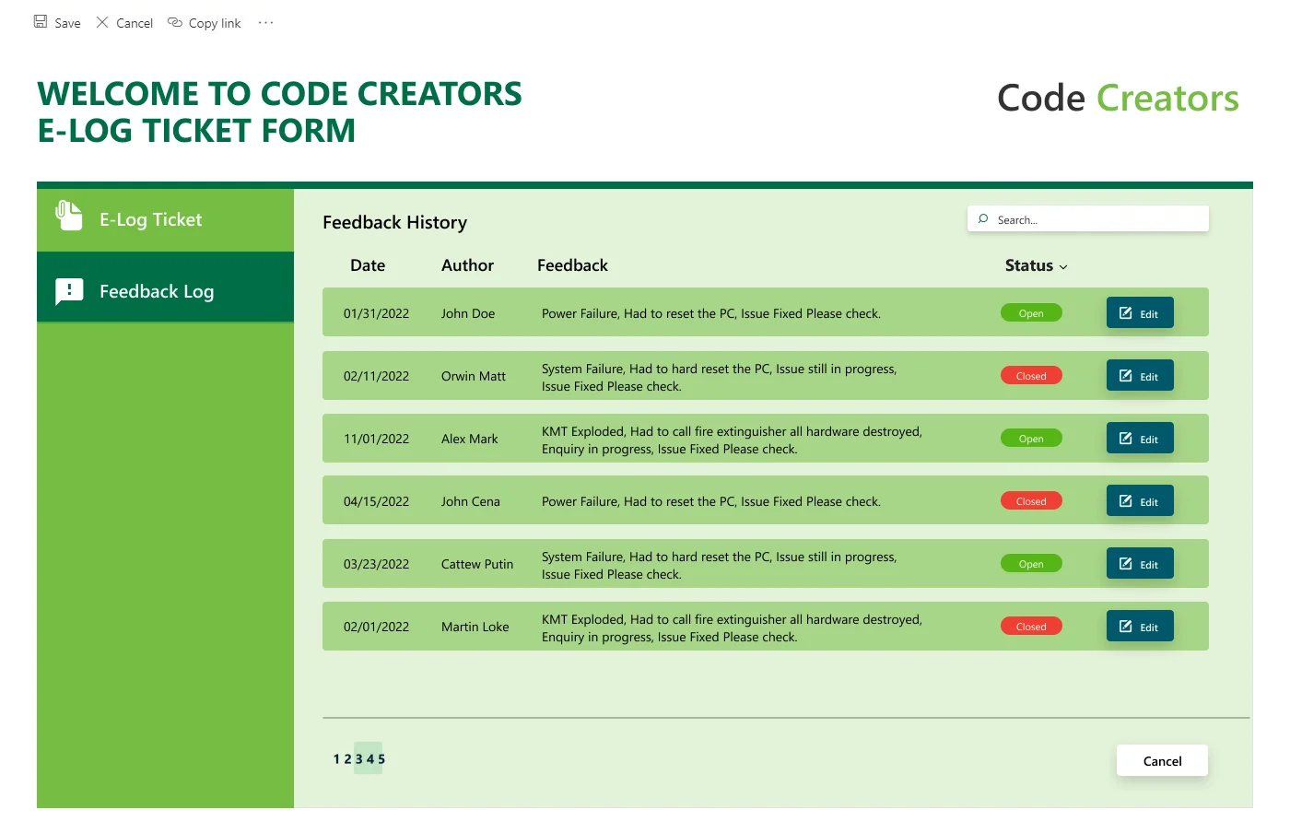Switch to the E-Log Ticket tab
Viewport: 1290px width, 833px height.
pos(150,219)
